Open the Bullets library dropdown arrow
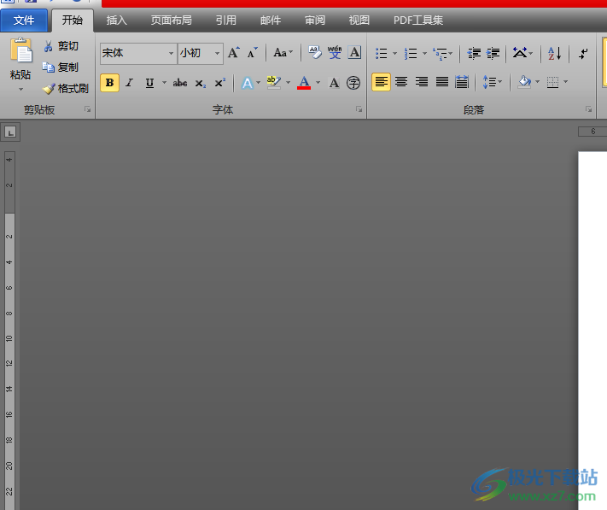The width and height of the screenshot is (607, 510). pos(395,54)
